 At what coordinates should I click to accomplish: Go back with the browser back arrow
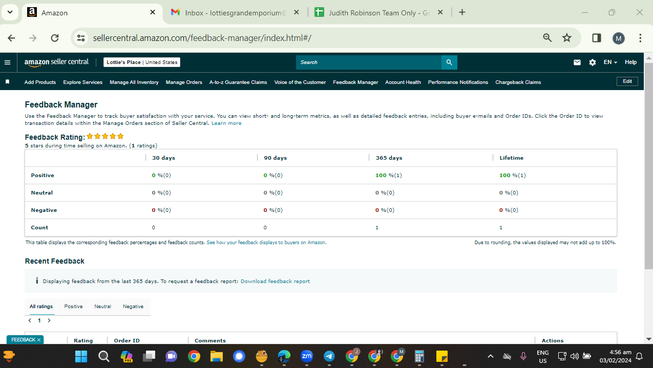[11, 38]
